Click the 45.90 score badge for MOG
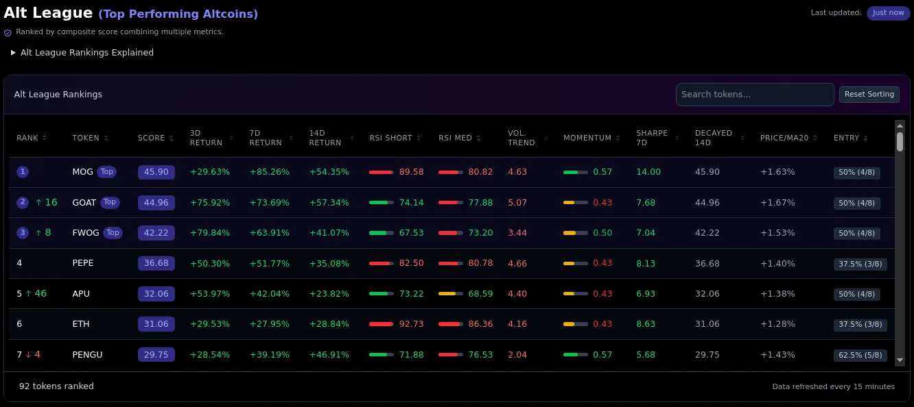This screenshot has width=914, height=407. pyautogui.click(x=156, y=173)
